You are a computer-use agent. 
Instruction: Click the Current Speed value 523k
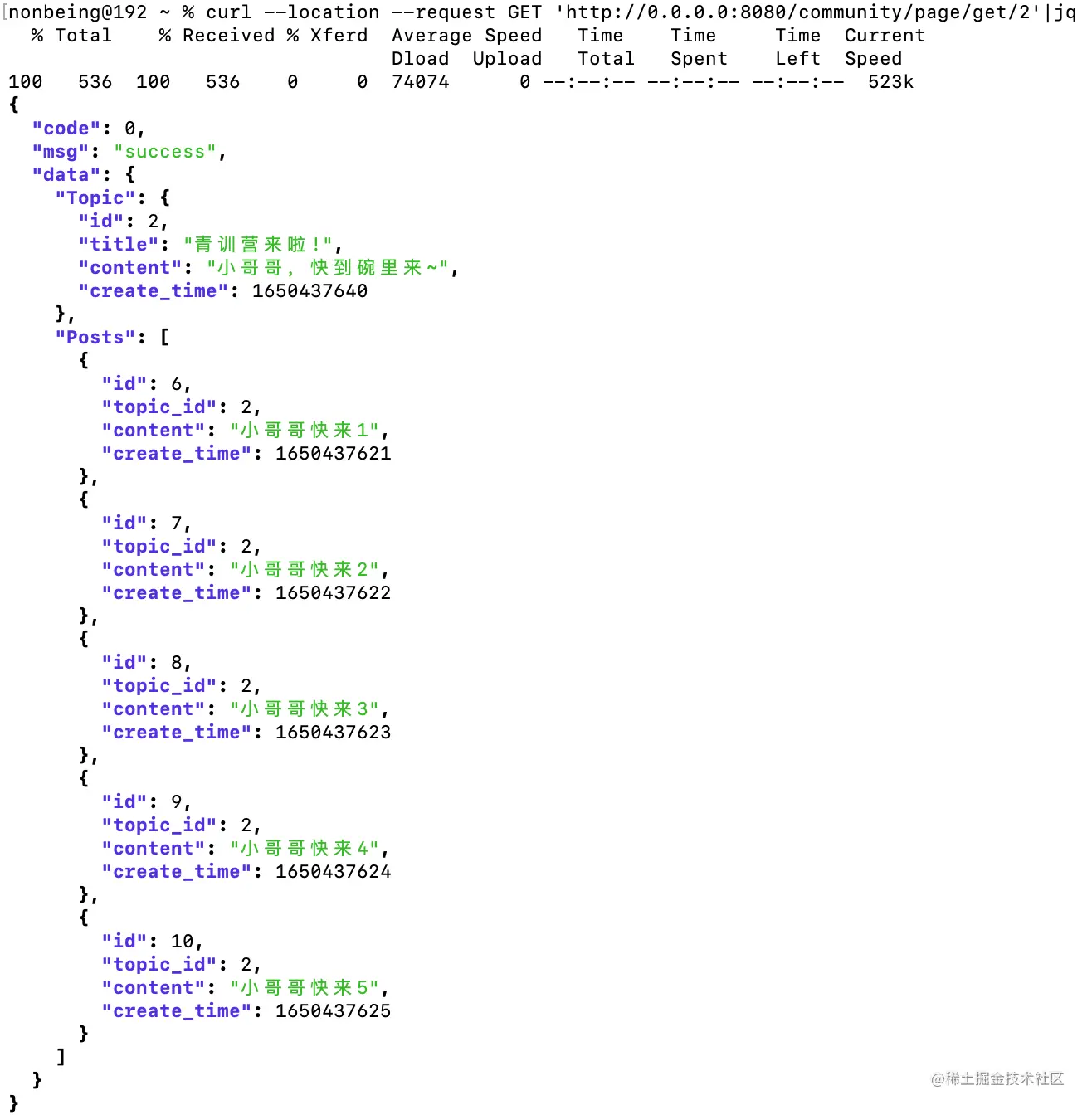click(x=891, y=82)
